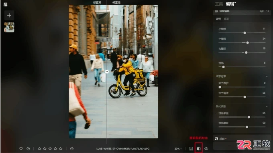The width and height of the screenshot is (273, 153).
Task: Click the 小细节 value 11
Action: (x=264, y=29)
